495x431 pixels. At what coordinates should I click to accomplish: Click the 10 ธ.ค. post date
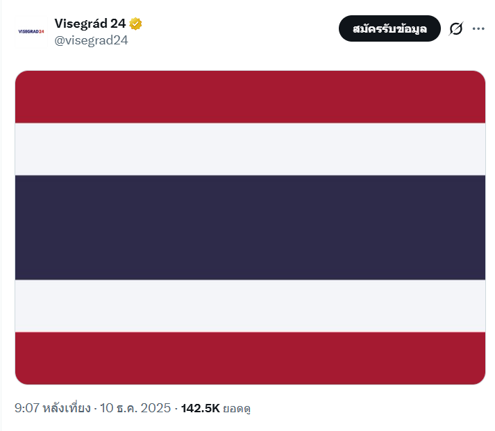tap(121, 408)
